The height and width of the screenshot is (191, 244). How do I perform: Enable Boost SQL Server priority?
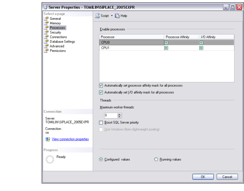(x=101, y=122)
